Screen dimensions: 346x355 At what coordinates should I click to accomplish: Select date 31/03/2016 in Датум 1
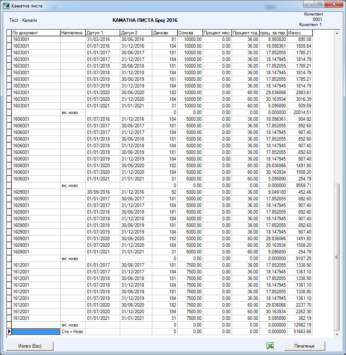103,39
